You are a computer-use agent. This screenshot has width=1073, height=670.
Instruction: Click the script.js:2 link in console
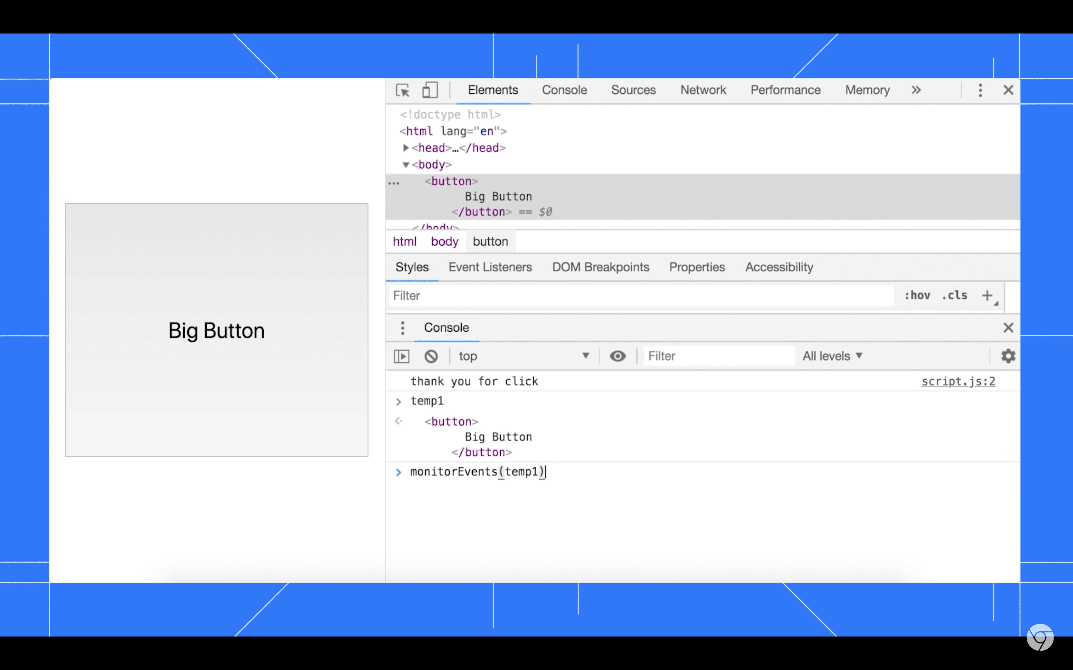958,380
